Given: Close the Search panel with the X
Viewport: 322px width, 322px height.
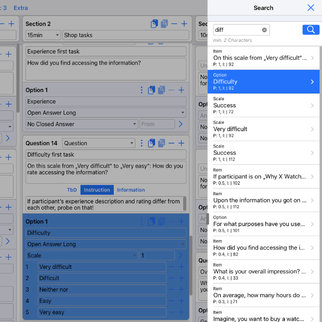Looking at the screenshot, I should pyautogui.click(x=311, y=8).
